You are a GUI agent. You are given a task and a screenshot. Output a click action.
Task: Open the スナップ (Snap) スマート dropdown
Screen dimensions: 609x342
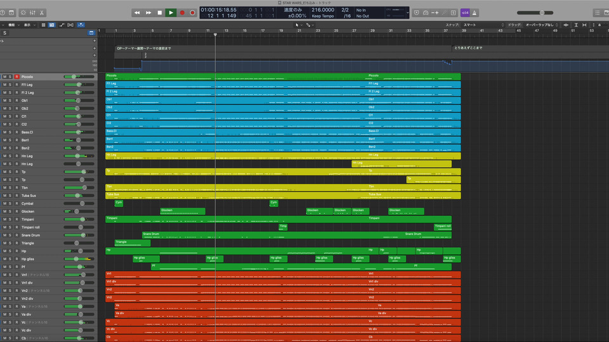tap(482, 25)
